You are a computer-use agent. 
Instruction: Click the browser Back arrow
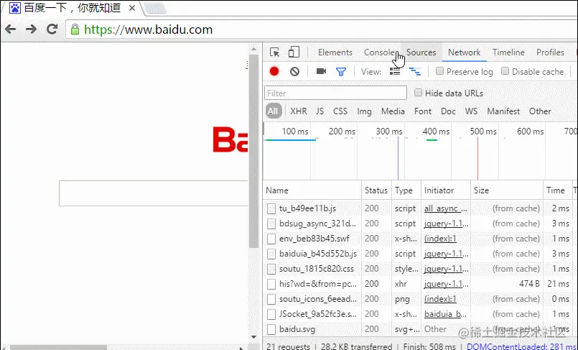point(10,29)
